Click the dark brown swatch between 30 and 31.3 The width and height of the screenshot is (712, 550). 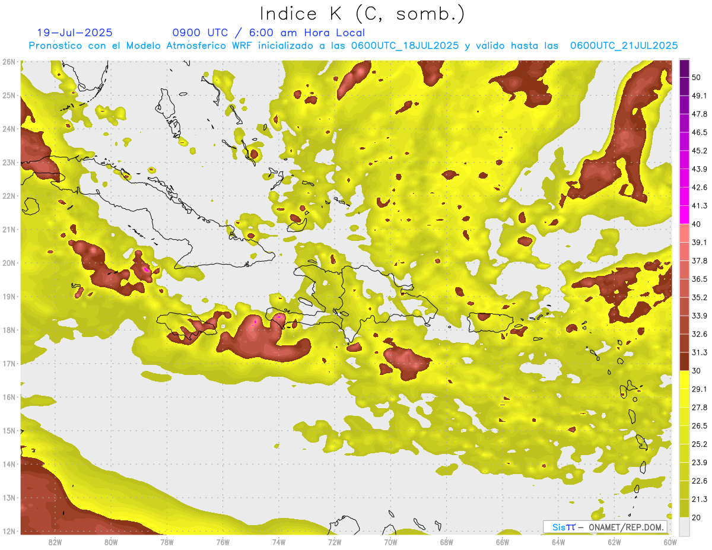[684, 361]
